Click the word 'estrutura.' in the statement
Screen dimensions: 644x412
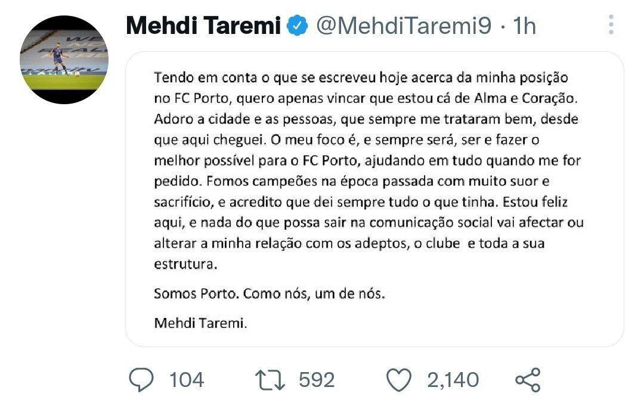pyautogui.click(x=185, y=263)
